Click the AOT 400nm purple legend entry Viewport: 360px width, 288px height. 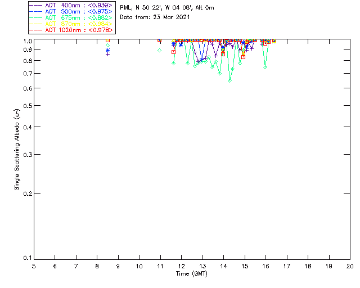click(x=71, y=5)
